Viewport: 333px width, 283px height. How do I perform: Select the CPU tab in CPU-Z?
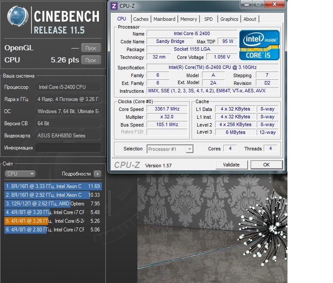point(121,19)
